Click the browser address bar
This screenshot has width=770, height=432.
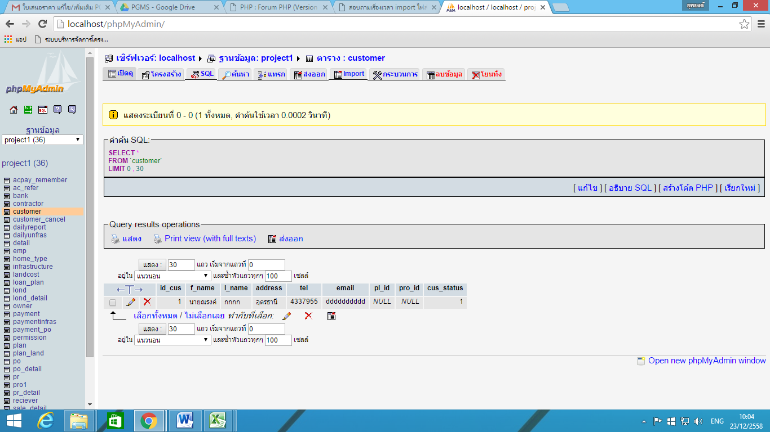tap(395, 24)
